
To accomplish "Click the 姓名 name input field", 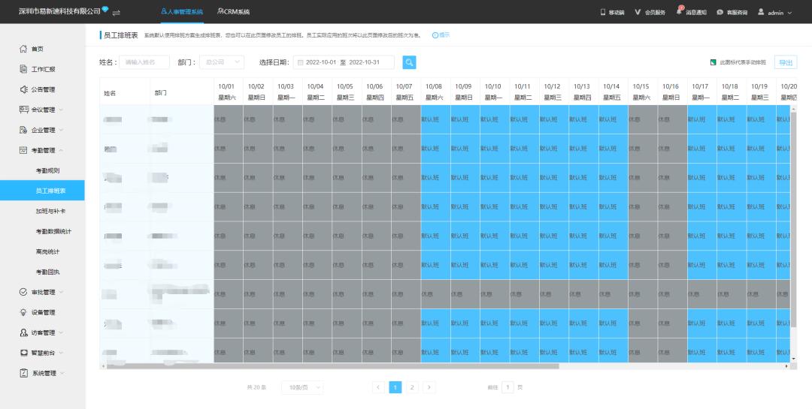I will click(x=144, y=62).
